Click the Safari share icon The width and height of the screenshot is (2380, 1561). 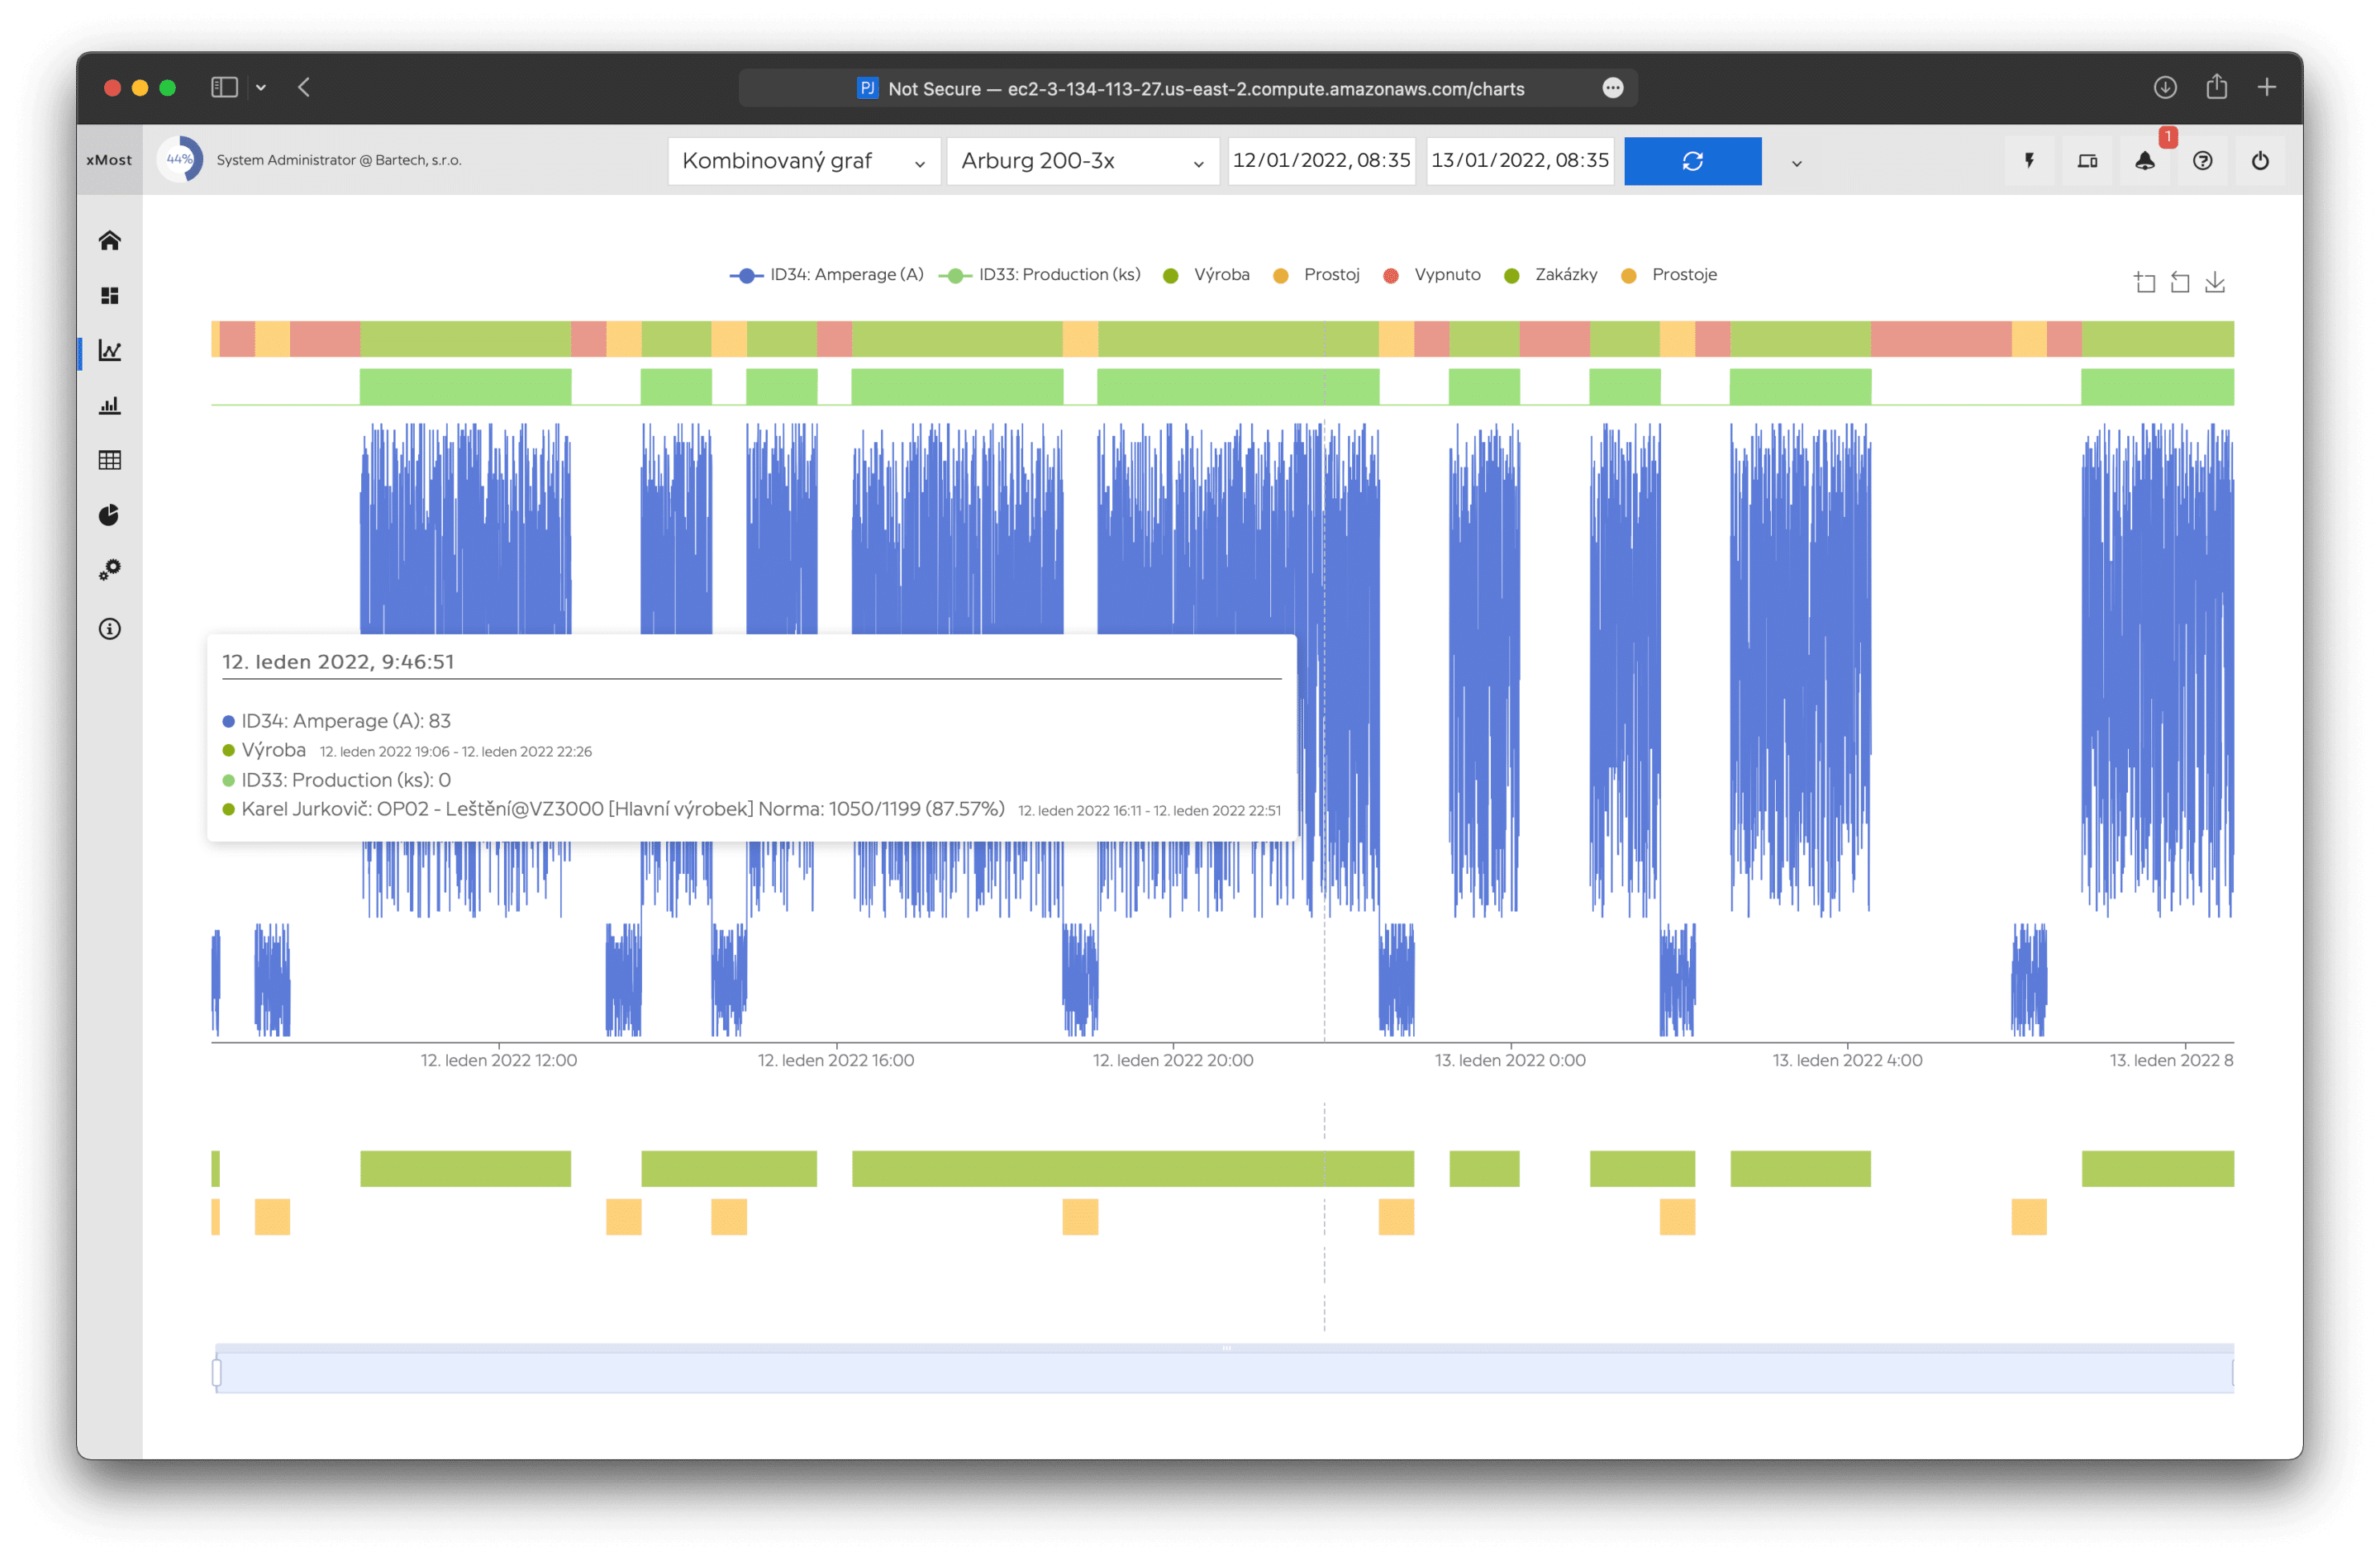[x=2217, y=87]
